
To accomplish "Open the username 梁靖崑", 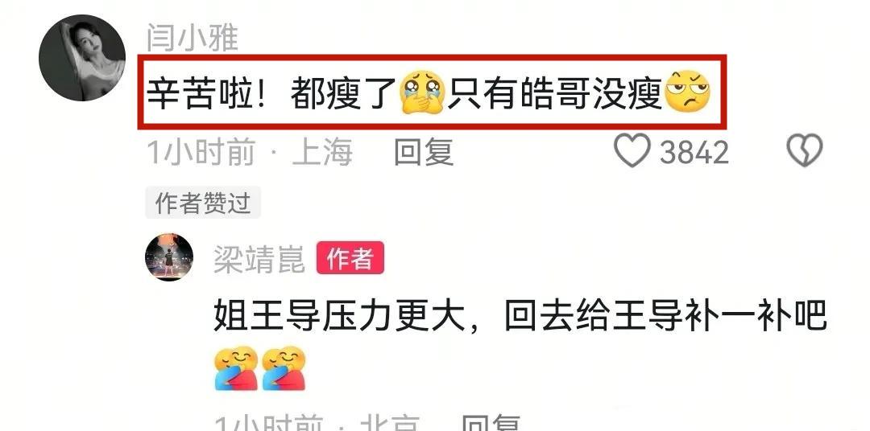I will pyautogui.click(x=259, y=258).
